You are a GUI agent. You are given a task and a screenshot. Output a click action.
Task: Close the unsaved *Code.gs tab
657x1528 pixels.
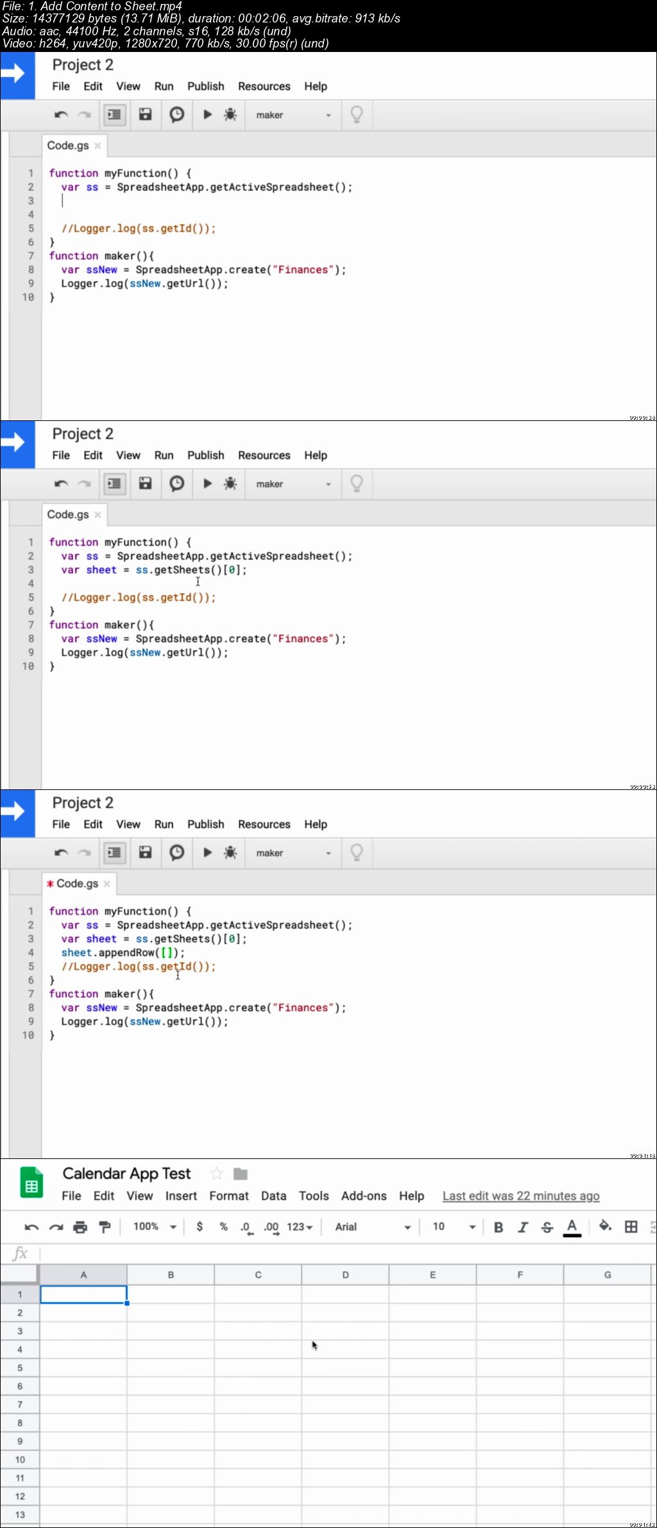(x=107, y=884)
